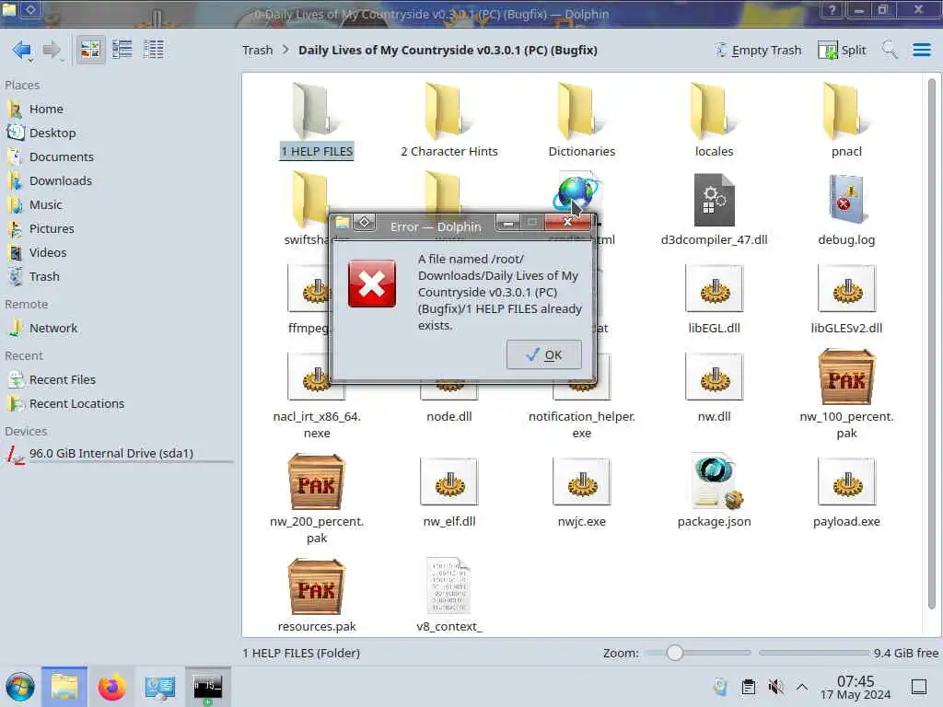Open the hamburger menu in Dolphin

[921, 50]
